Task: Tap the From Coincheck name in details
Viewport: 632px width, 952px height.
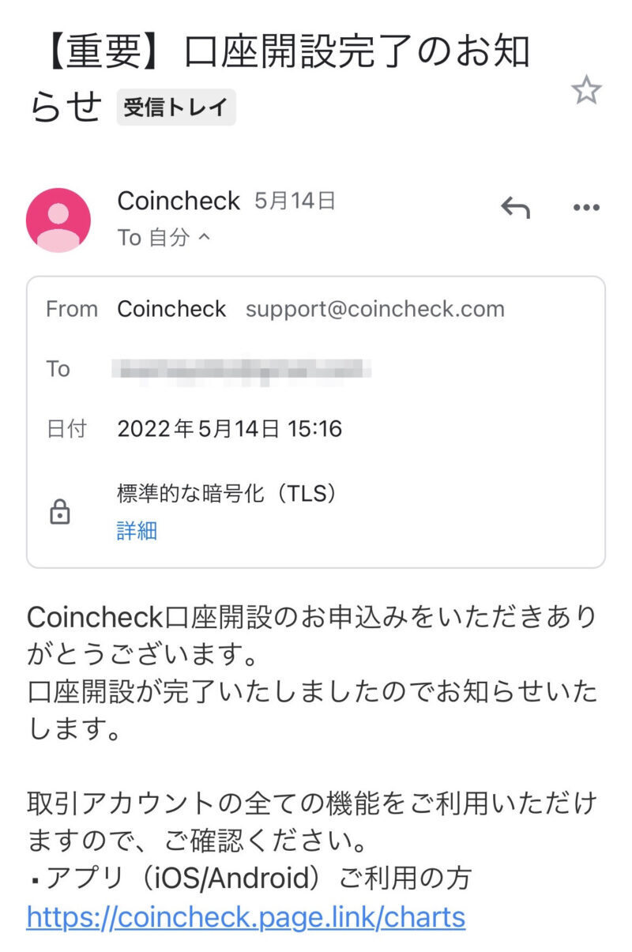Action: click(171, 309)
